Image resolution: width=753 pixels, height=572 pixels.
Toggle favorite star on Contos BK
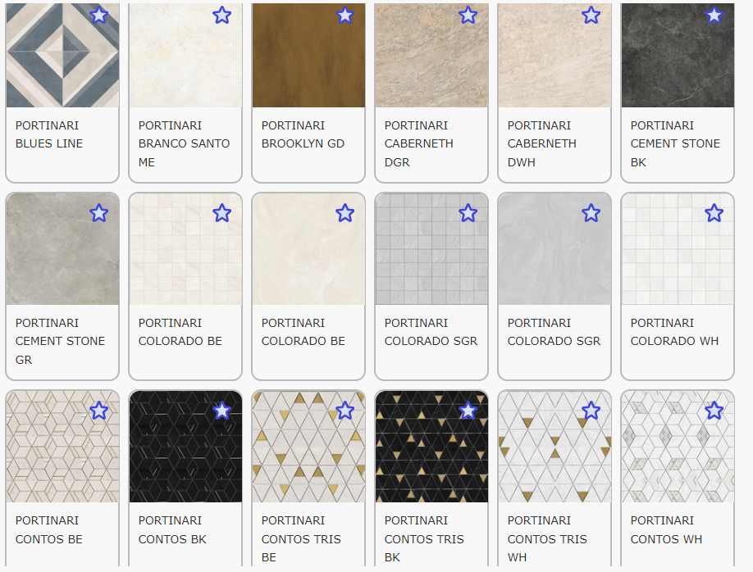point(221,411)
